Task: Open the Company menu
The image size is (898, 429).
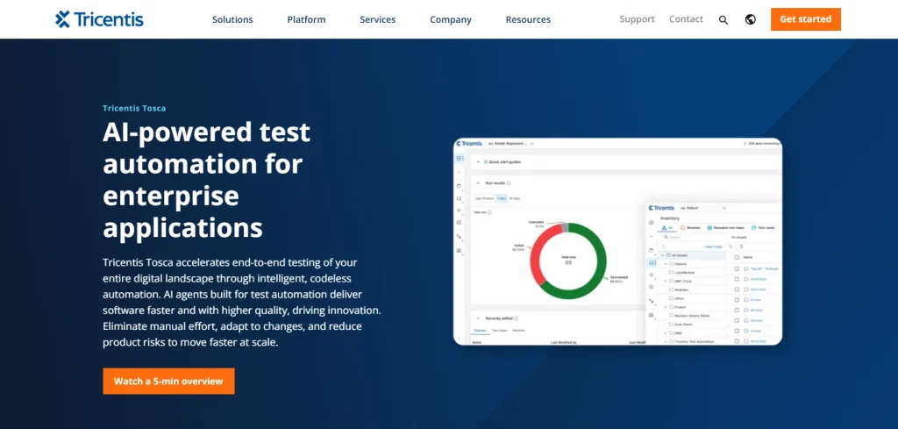Action: [451, 19]
